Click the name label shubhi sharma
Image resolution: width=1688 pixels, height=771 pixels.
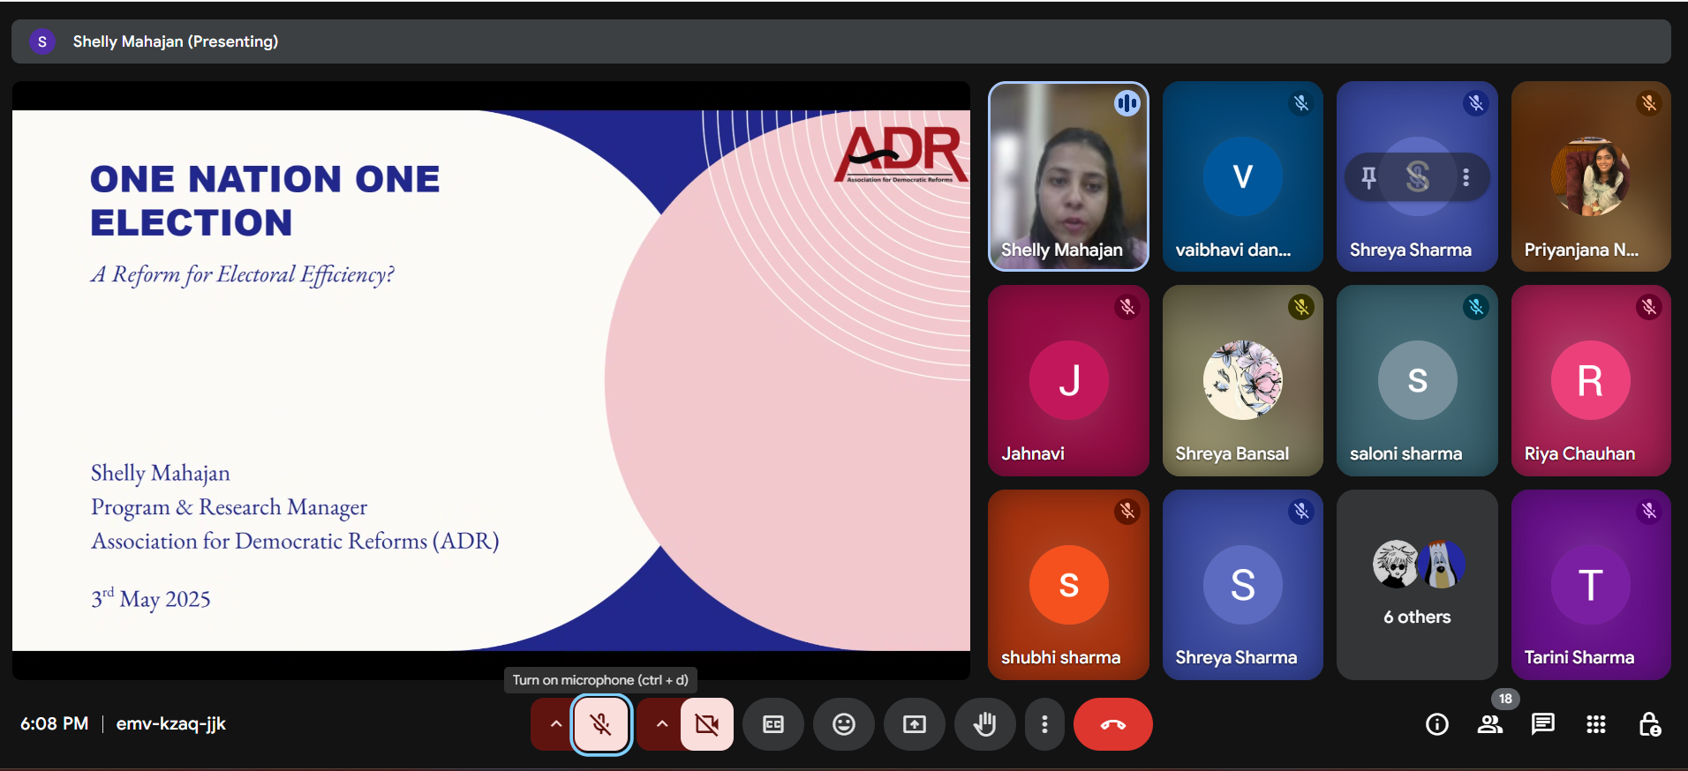[x=1060, y=657]
